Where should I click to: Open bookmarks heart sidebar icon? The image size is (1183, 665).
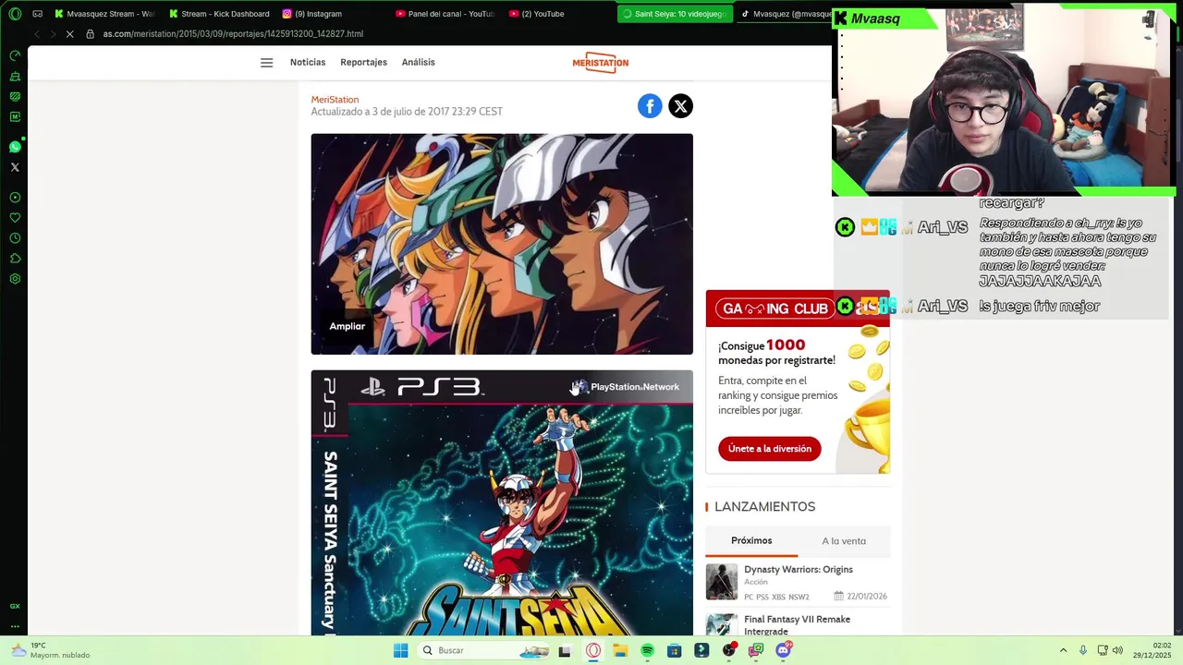pos(15,218)
